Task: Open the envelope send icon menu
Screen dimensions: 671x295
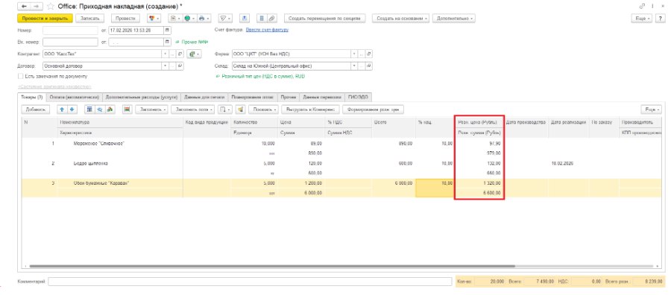Action: click(224, 19)
